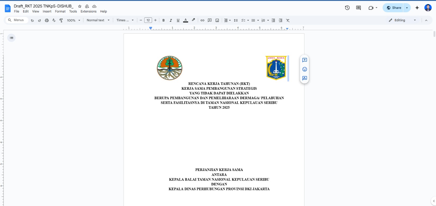Click the line TAHUN 2025
Image resolution: width=436 pixels, height=206 pixels.
point(219,108)
